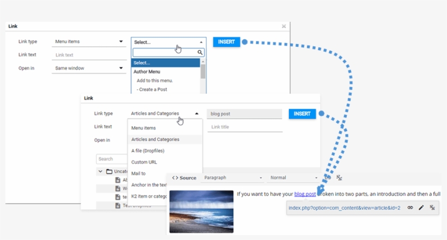Choose Menu items in link type list
This screenshot has width=447, height=240.
tap(165, 128)
